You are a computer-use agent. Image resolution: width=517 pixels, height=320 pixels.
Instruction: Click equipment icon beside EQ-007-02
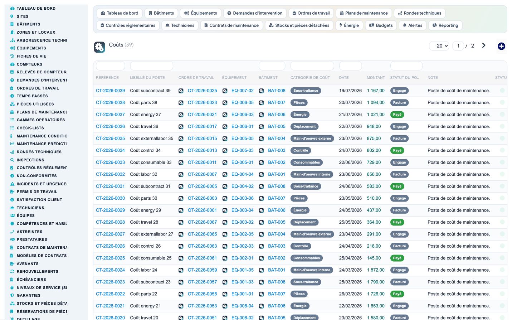(x=225, y=91)
